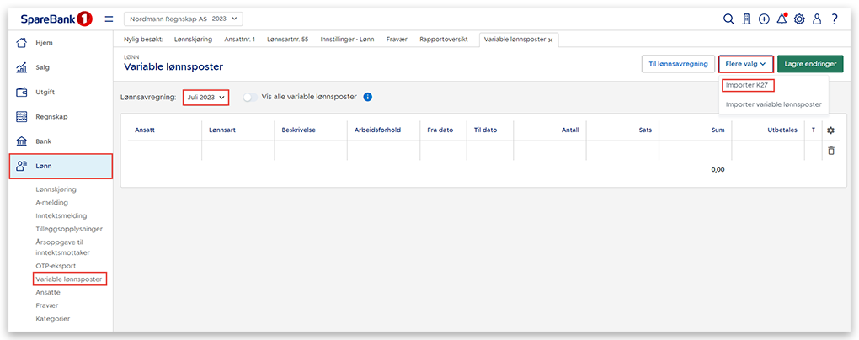The image size is (859, 340).
Task: Open the Juli 2023 period dropdown
Action: [x=206, y=98]
